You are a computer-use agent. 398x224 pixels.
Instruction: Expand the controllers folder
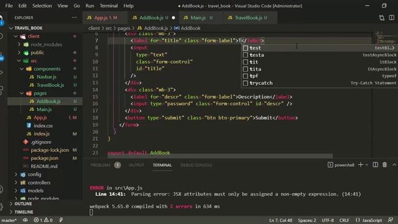[x=16, y=182]
